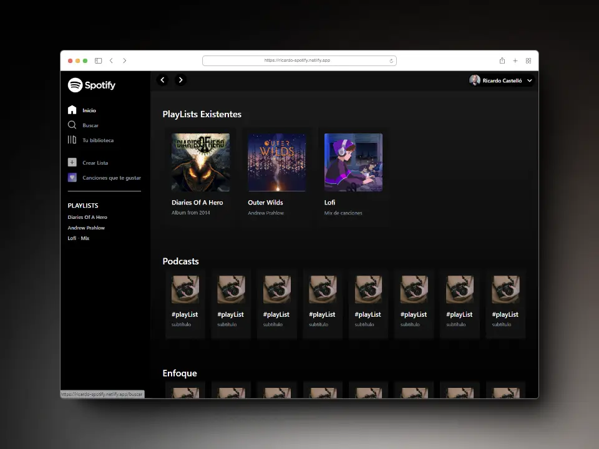Image resolution: width=599 pixels, height=449 pixels.
Task: Click the browser address bar
Action: (x=299, y=60)
